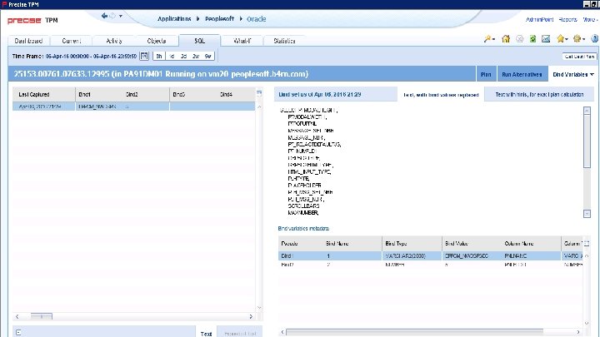Viewport: 600px width, 337px height.
Task: Select the Bind set as of Apr 06 tab
Action: click(335, 94)
